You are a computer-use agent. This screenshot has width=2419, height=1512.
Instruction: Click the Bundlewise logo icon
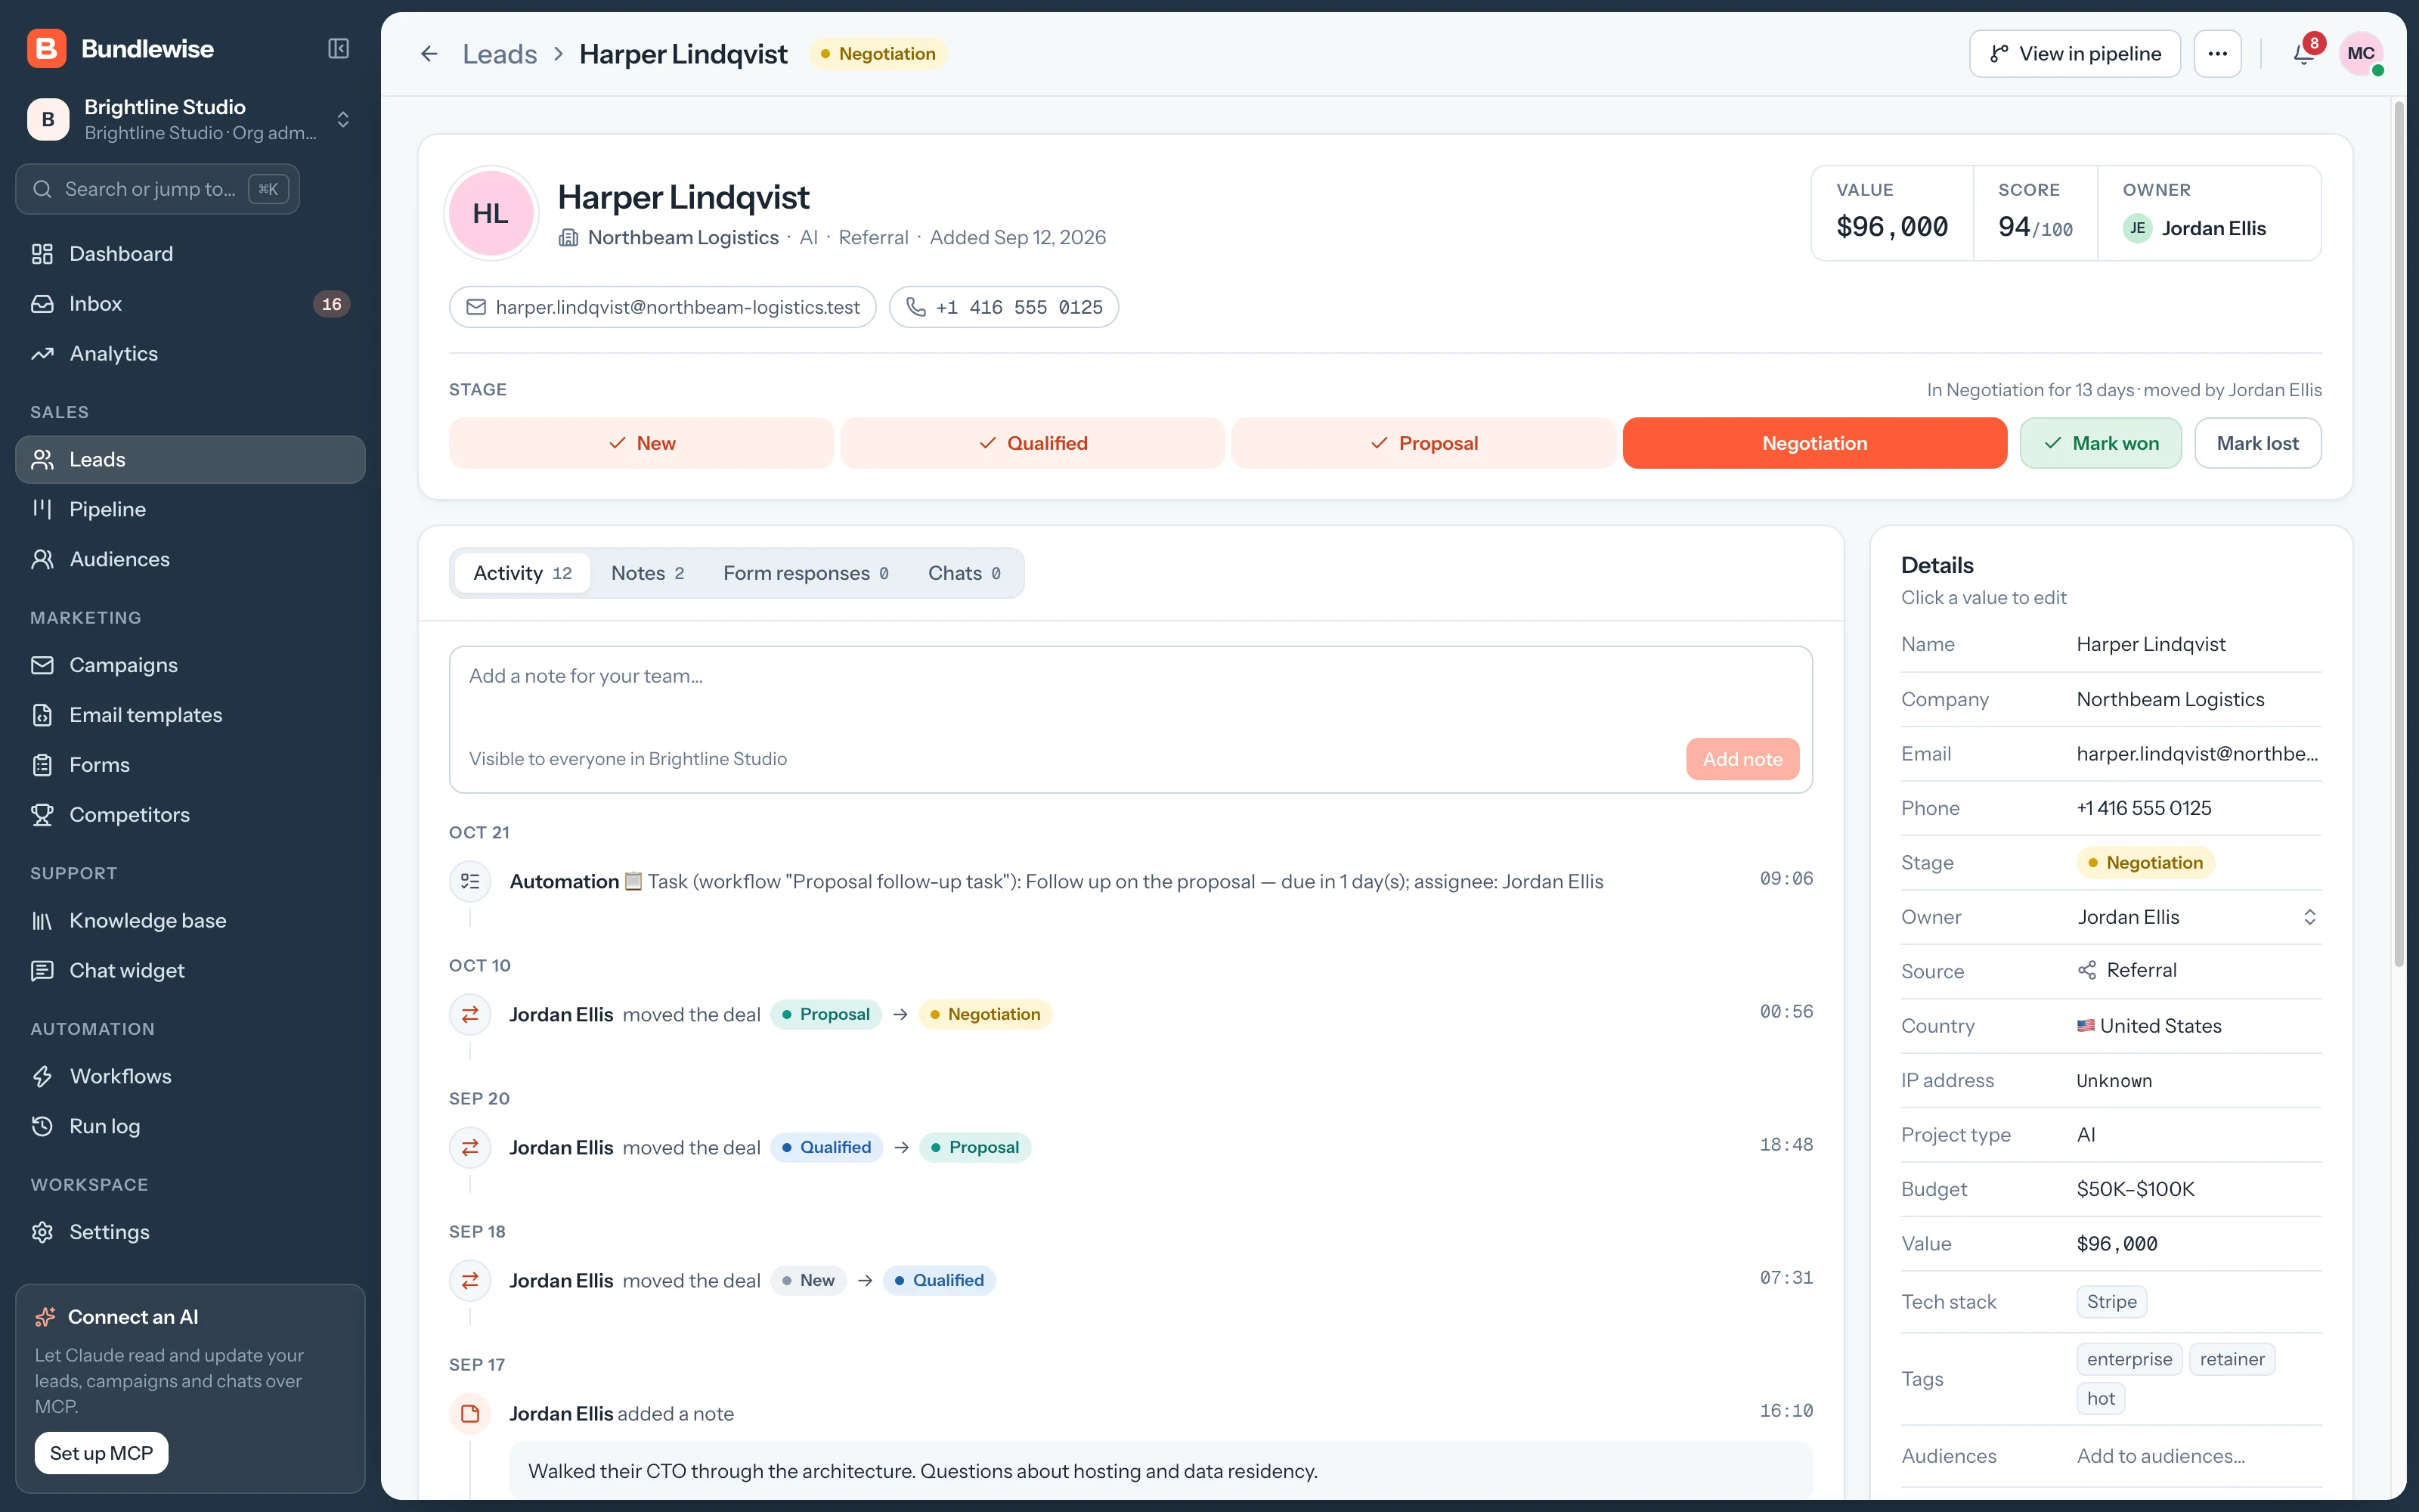46,49
